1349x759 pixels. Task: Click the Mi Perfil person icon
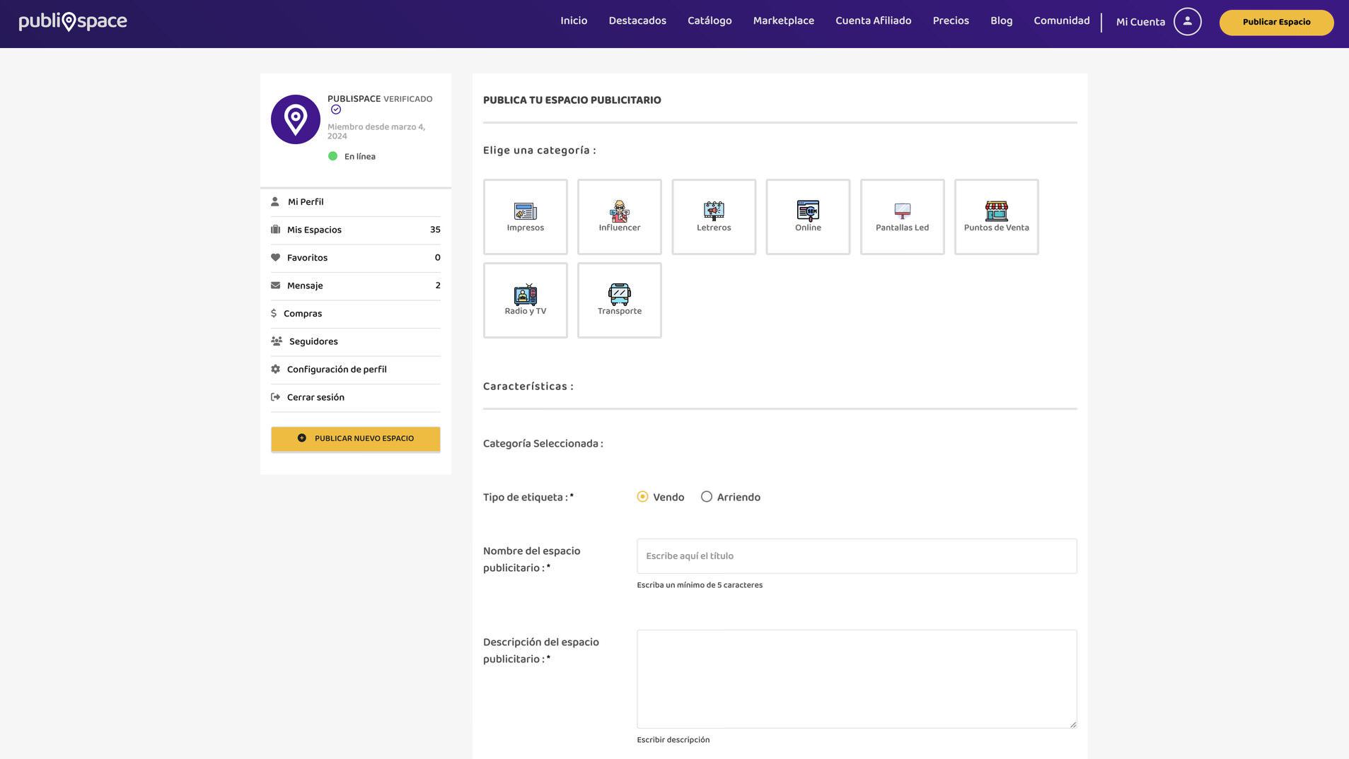[x=275, y=201]
